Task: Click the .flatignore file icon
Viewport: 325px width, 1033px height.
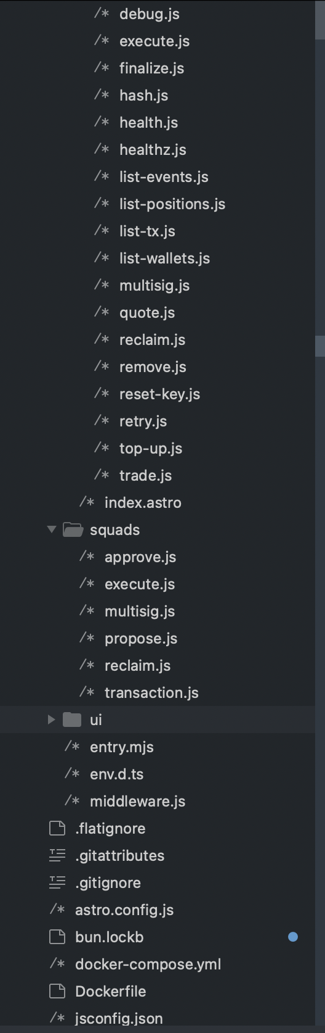Action: pyautogui.click(x=57, y=828)
